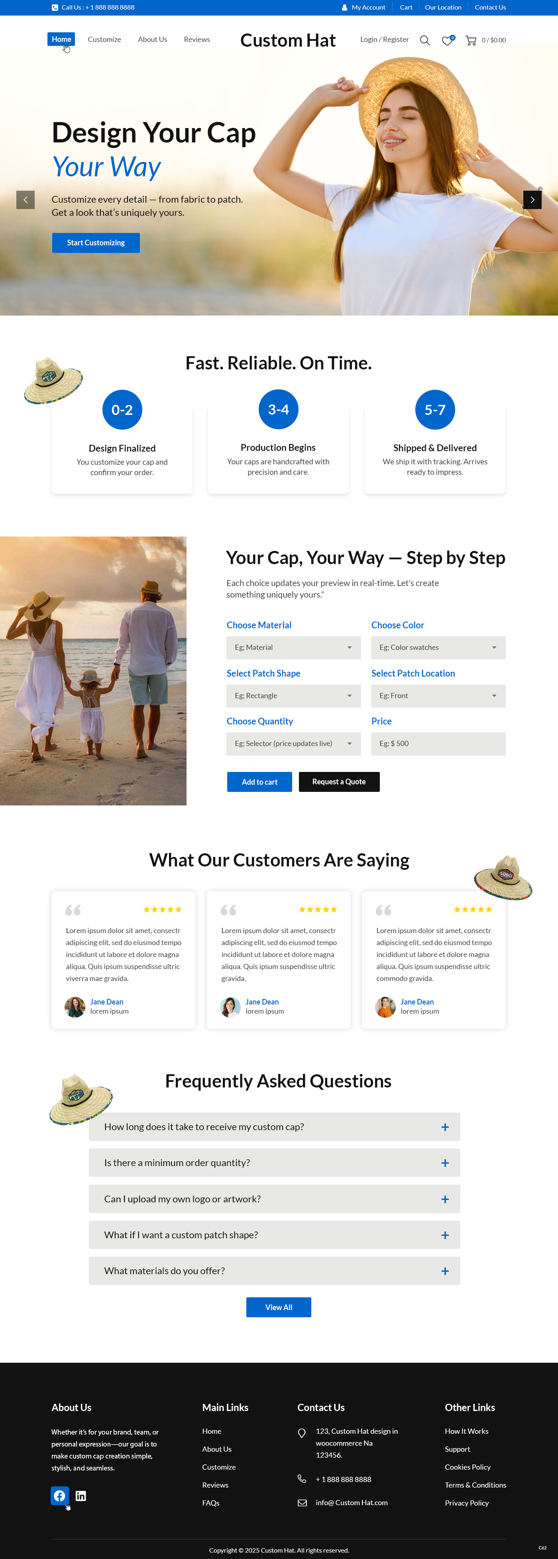Open the Customize menu item

104,39
